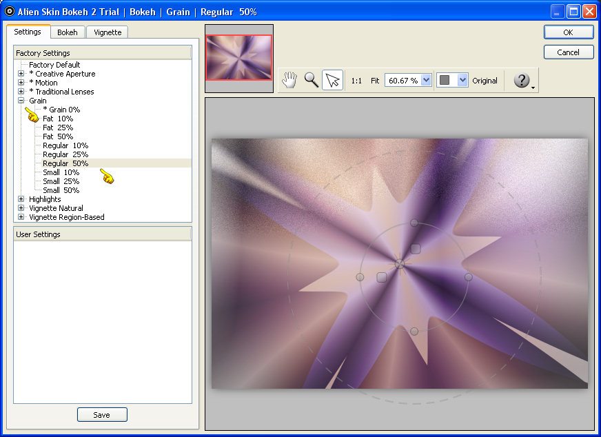Image resolution: width=601 pixels, height=437 pixels.
Task: Fit the preview to window
Action: [x=375, y=81]
